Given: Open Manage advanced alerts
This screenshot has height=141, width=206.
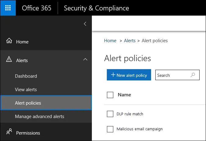Looking at the screenshot, I should coord(40,117).
